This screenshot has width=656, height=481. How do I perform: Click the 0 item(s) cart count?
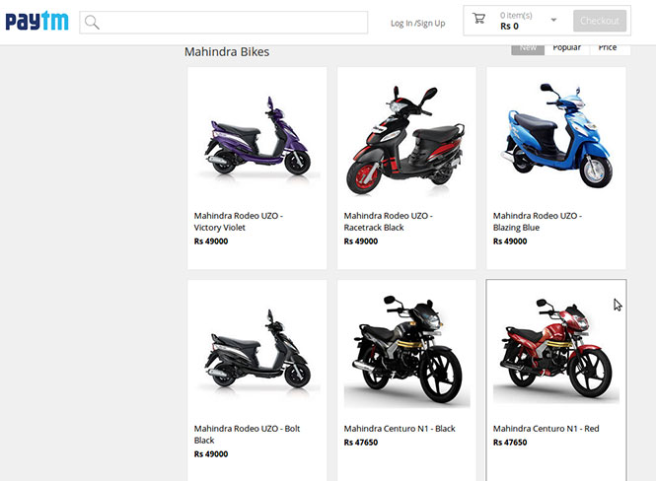[516, 16]
